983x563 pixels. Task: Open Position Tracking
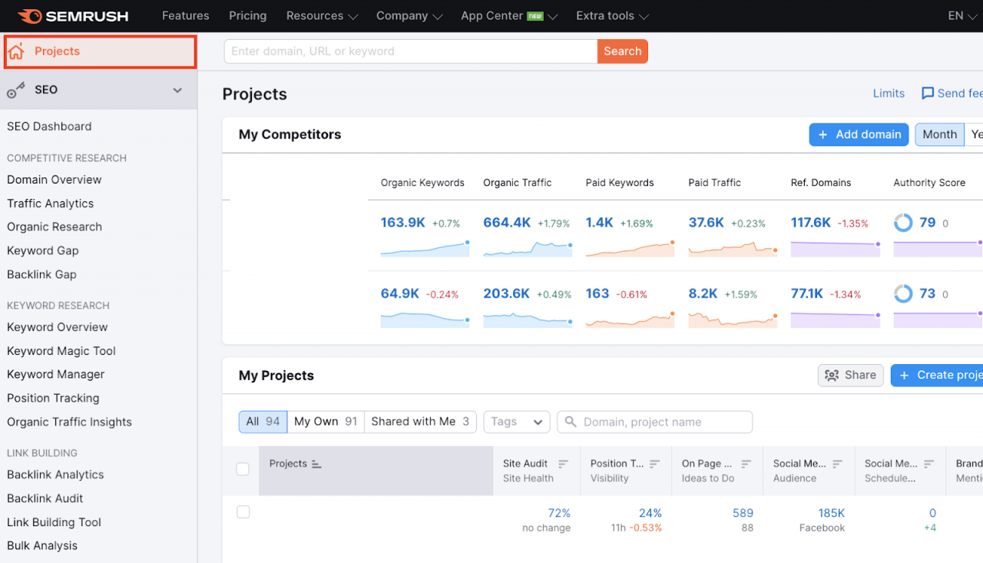pyautogui.click(x=53, y=399)
